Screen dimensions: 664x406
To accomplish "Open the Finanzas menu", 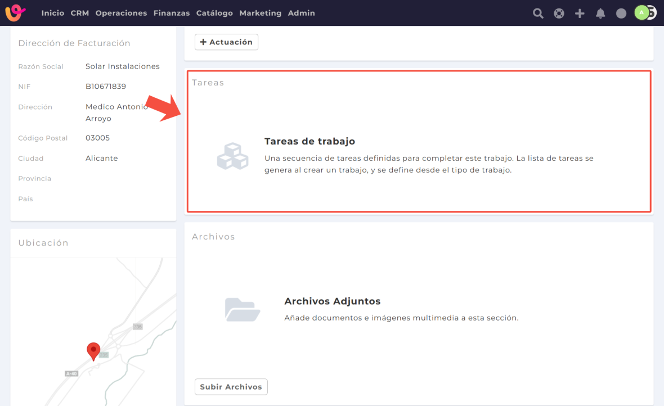I will tap(172, 13).
